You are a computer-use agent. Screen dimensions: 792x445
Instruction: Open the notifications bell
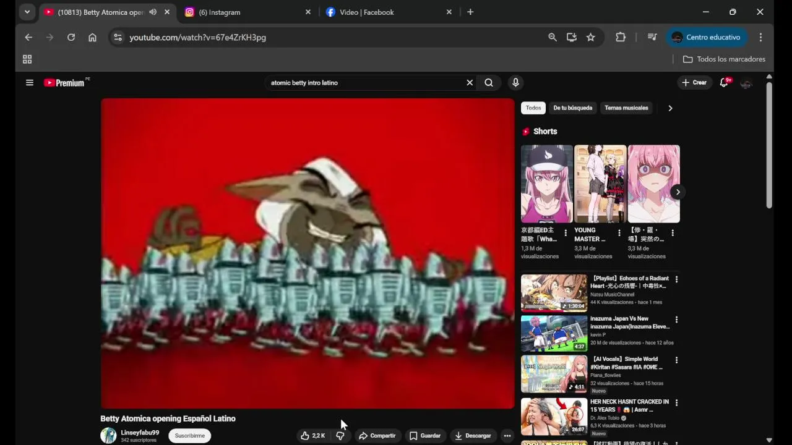click(x=724, y=83)
